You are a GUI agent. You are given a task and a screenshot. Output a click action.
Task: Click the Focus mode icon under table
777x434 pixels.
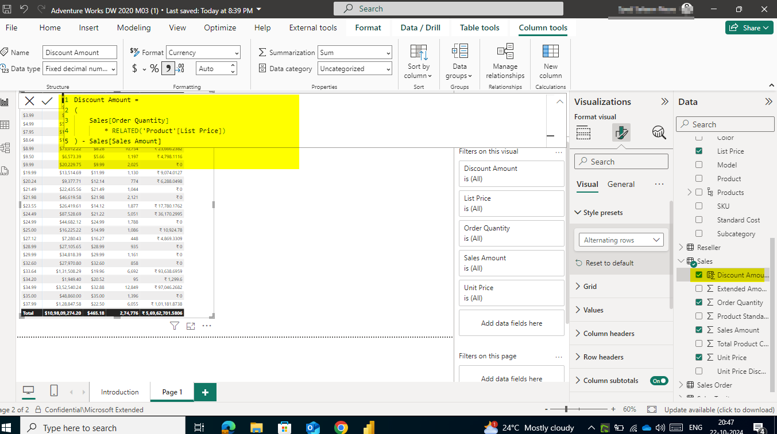(191, 326)
